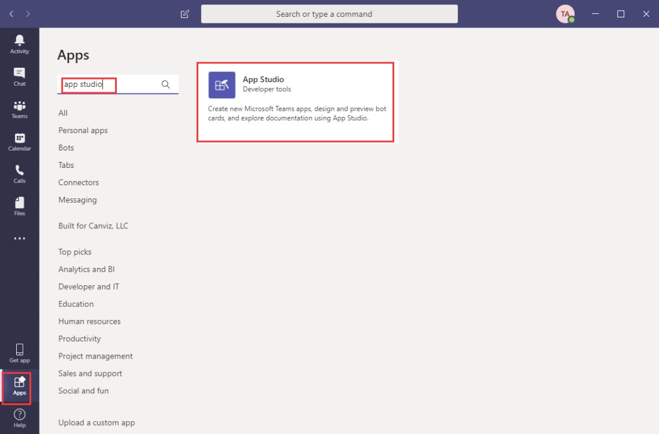Open Calls in the sidebar

pos(19,174)
